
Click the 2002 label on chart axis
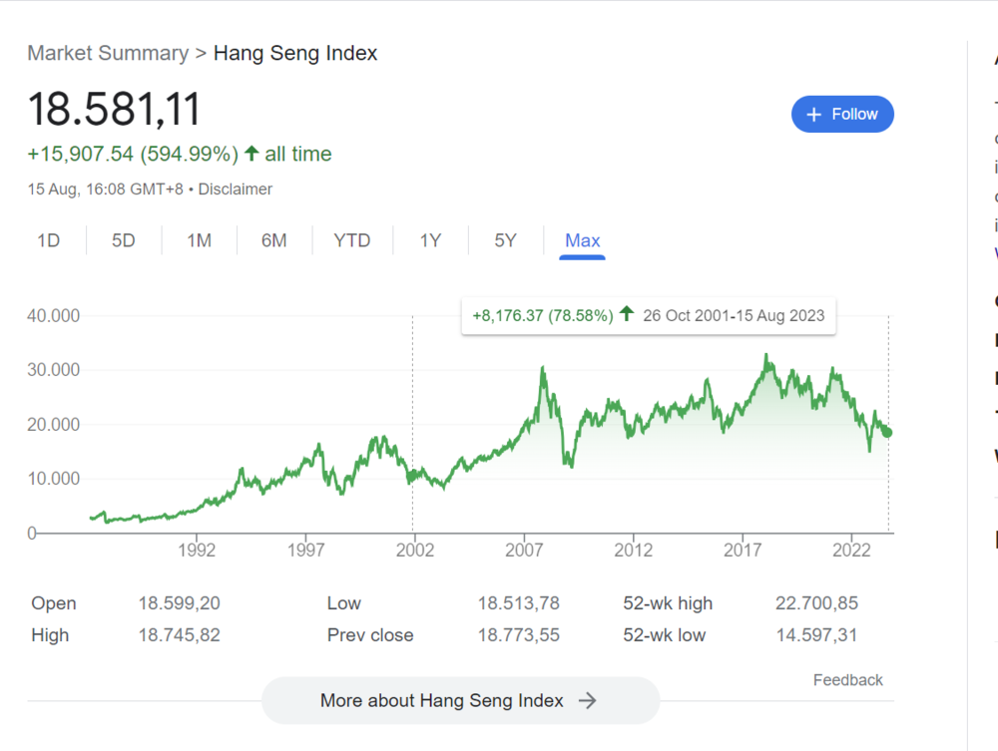(415, 551)
